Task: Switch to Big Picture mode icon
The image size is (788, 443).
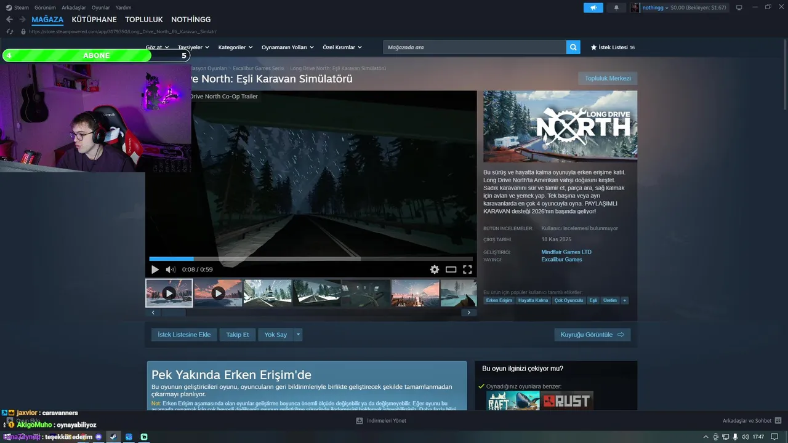Action: 739,7
